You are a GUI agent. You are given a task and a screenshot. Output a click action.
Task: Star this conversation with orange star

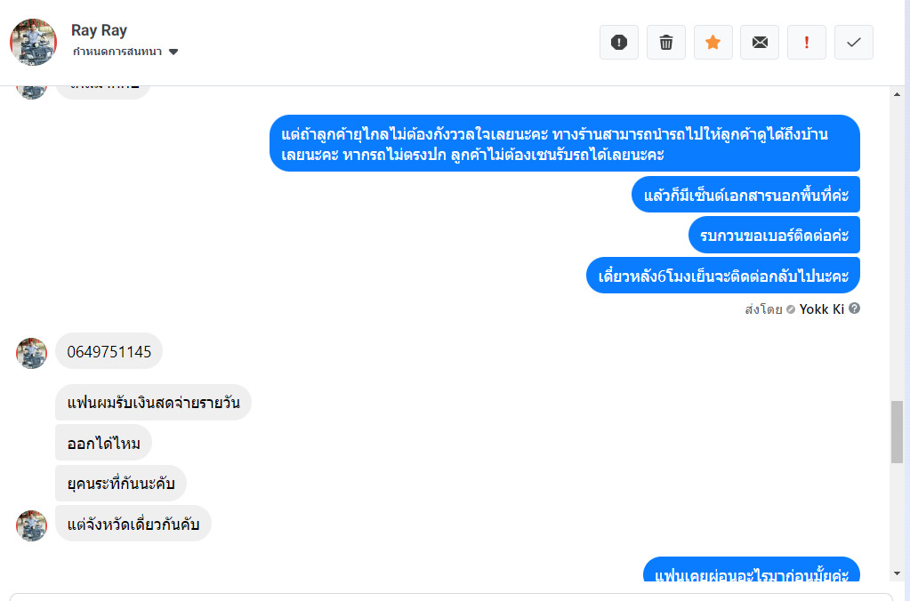point(713,42)
